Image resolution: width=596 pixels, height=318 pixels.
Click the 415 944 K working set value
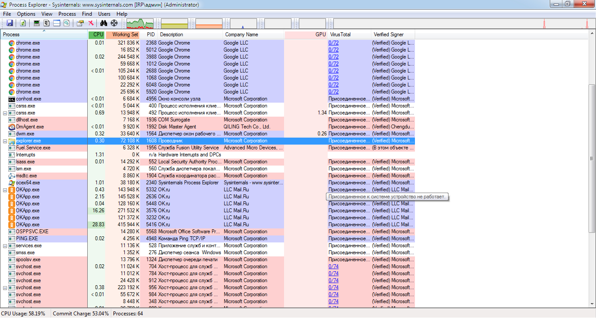tap(128, 225)
